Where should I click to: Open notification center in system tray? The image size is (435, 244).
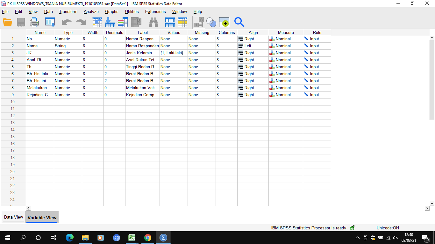(425, 238)
